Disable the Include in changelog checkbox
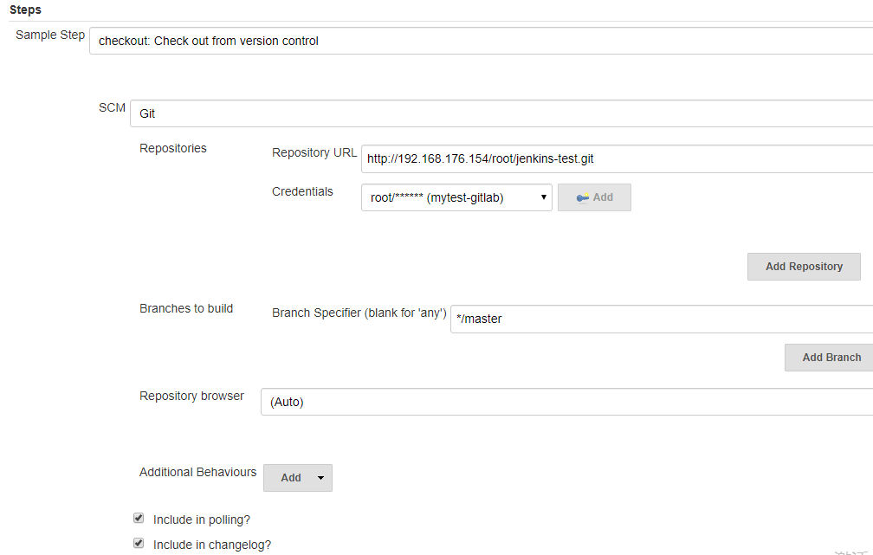Viewport: 873px width, 555px height. click(x=139, y=544)
